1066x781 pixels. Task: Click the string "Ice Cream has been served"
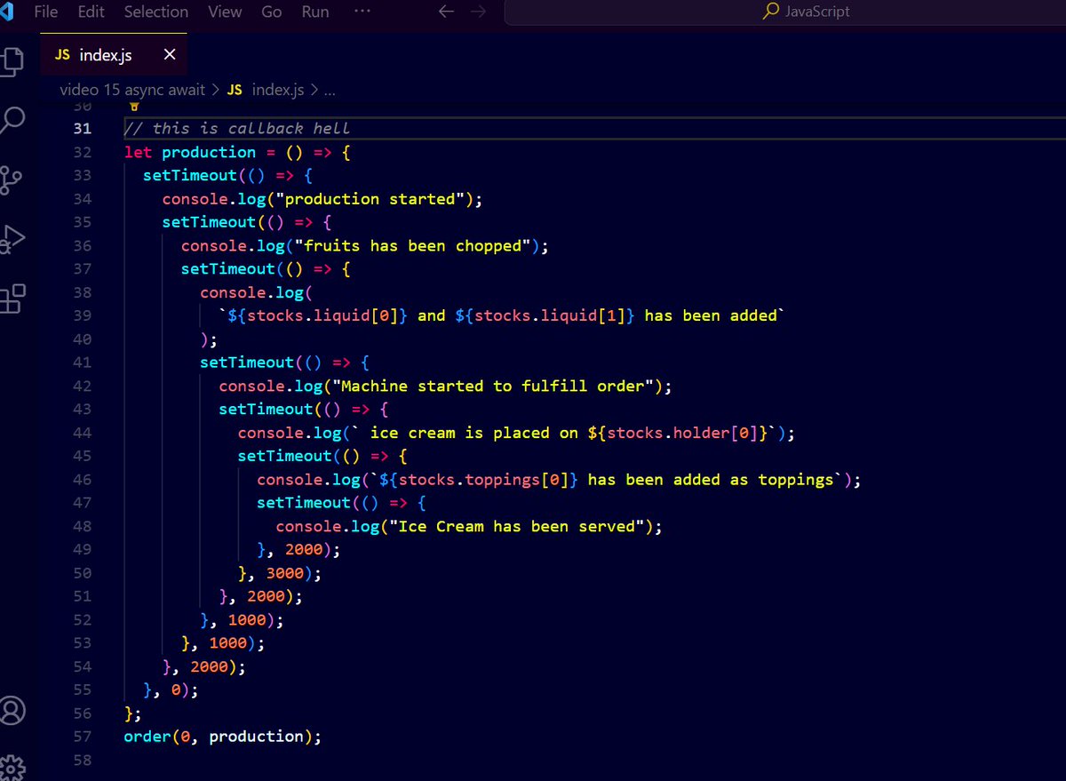click(516, 526)
